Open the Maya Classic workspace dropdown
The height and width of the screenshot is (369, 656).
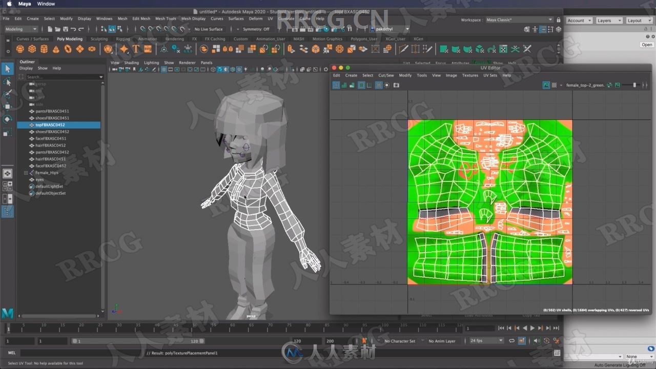[x=519, y=20]
